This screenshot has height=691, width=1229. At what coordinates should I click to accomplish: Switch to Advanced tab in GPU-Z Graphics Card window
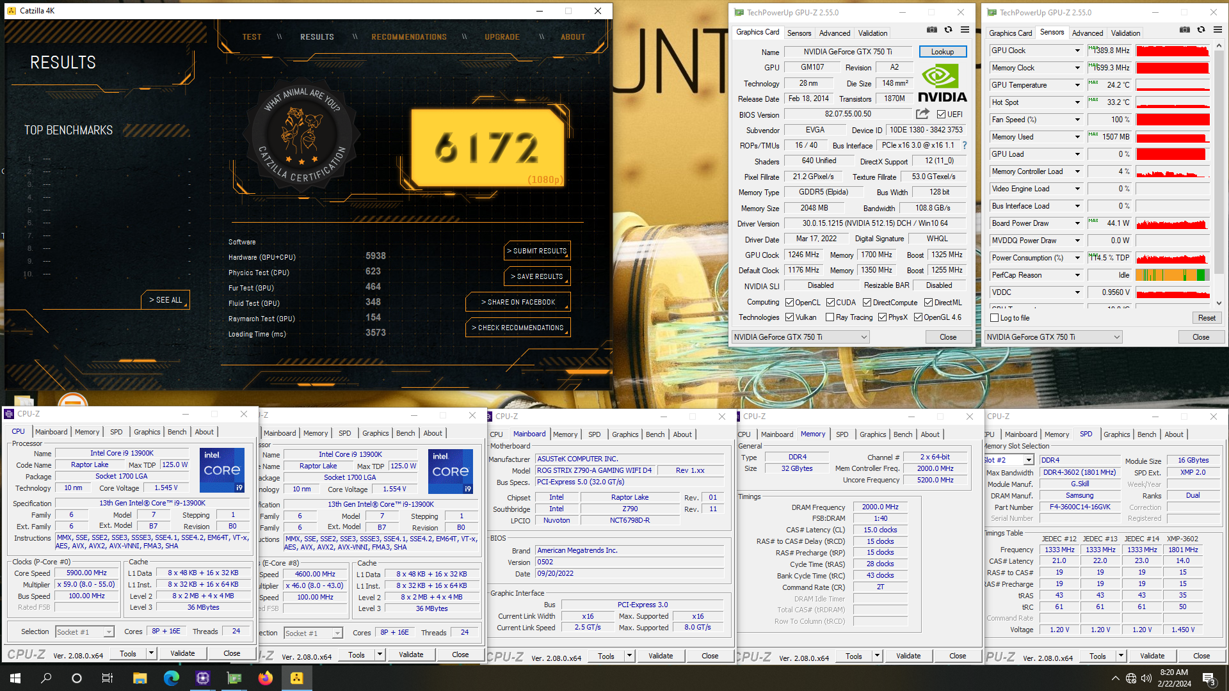835,33
